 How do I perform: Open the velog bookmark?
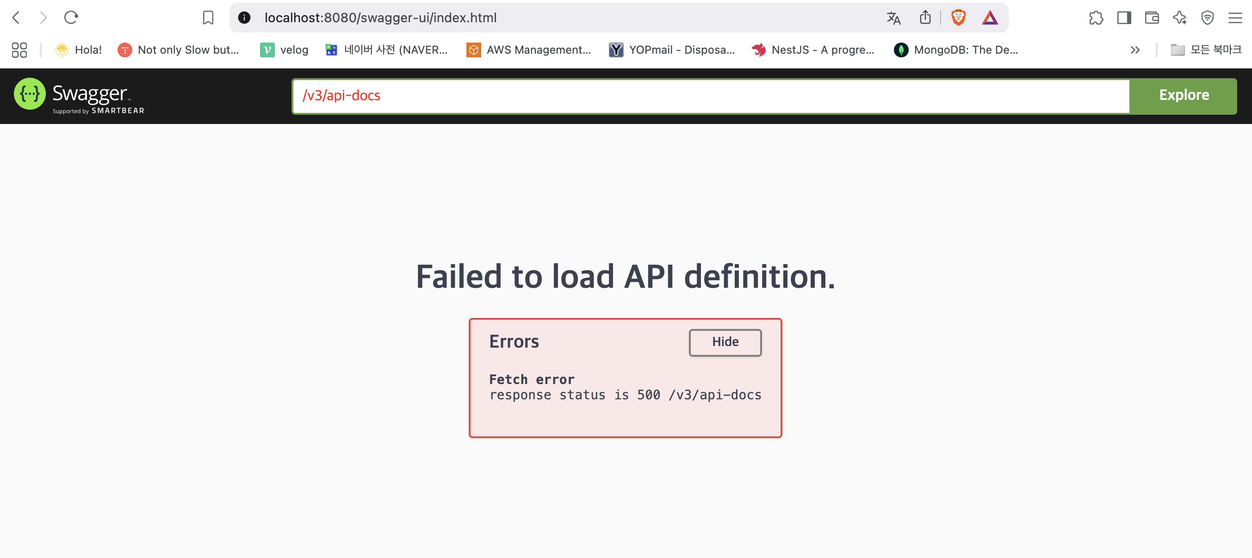point(285,50)
